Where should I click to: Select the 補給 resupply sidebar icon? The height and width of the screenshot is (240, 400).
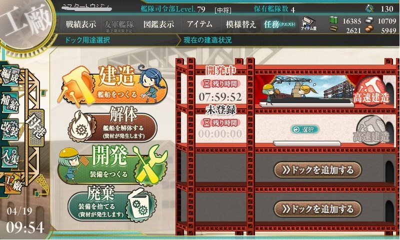point(10,102)
